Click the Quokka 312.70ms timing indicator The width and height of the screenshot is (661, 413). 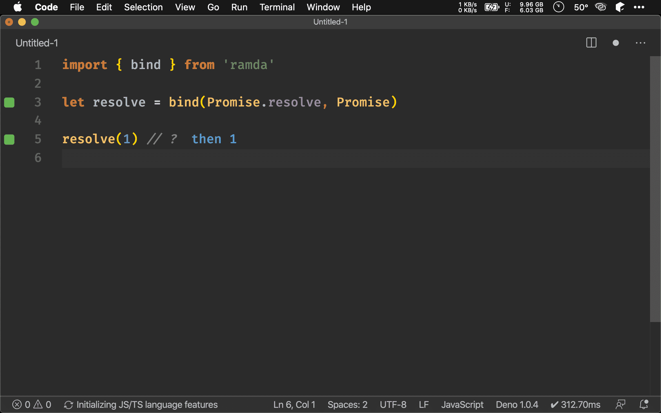(x=575, y=404)
